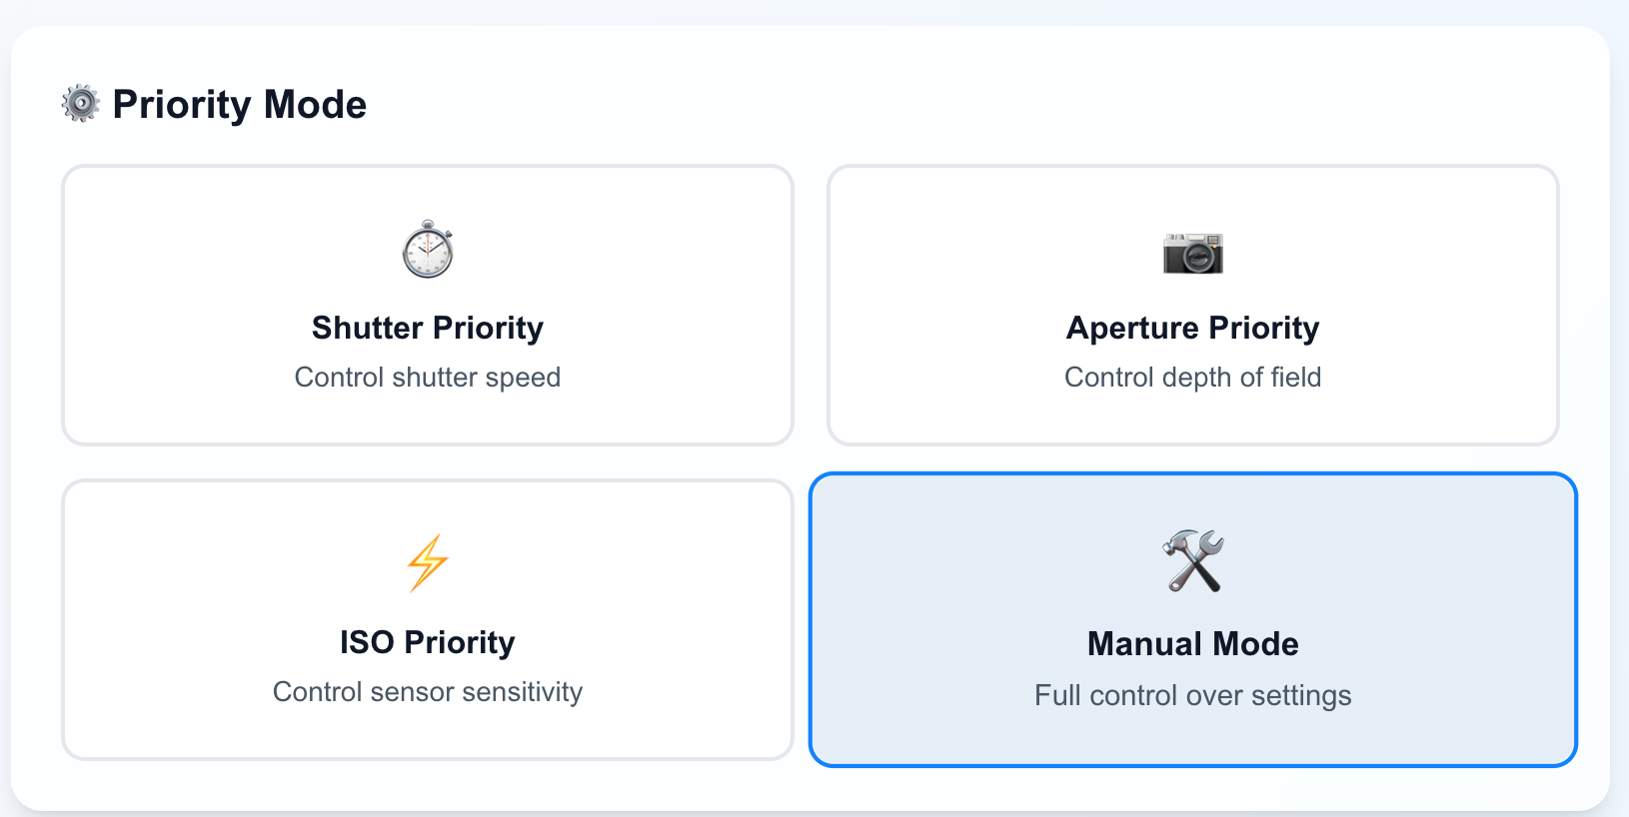Click the ISO Priority title text
The width and height of the screenshot is (1629, 817).
428,642
